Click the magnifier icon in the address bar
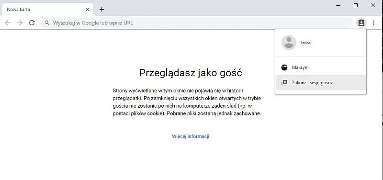Screen dimensions: 383x180 click(47, 23)
